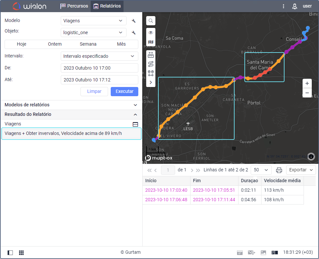Click the map info icon

311,157
